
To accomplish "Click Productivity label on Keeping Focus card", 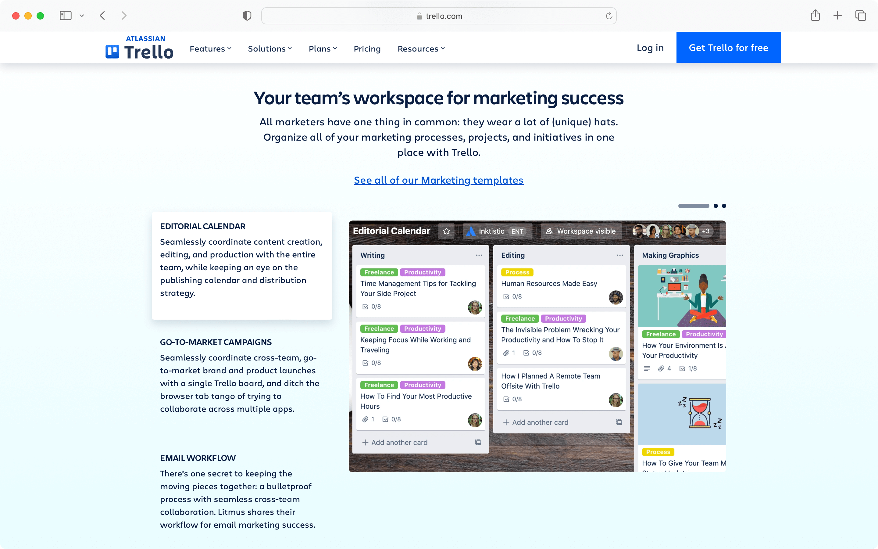I will [x=423, y=328].
